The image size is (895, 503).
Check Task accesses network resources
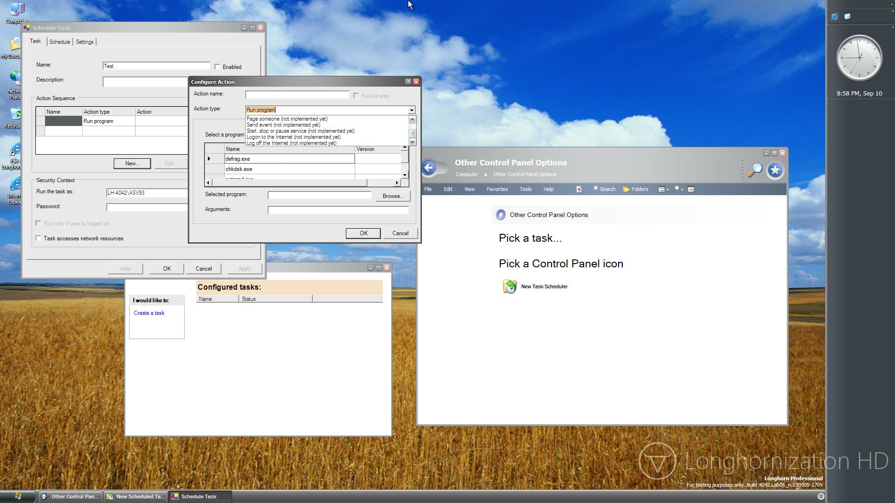39,238
